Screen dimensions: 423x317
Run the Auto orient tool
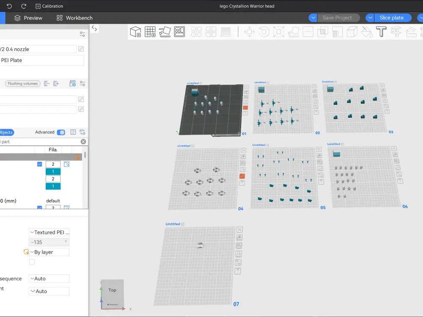(x=165, y=32)
